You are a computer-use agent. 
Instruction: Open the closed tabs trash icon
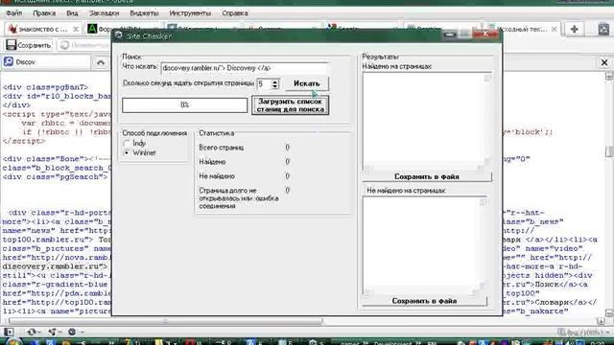(x=603, y=30)
